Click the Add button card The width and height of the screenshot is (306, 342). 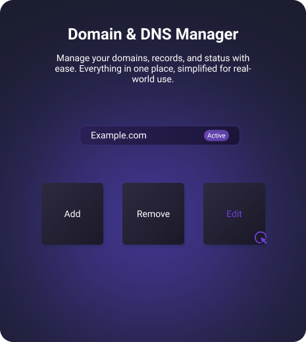72,214
